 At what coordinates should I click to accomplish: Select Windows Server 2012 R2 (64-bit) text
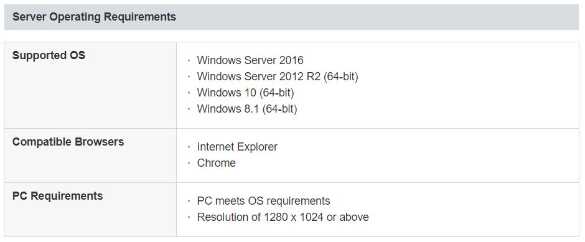coord(277,77)
